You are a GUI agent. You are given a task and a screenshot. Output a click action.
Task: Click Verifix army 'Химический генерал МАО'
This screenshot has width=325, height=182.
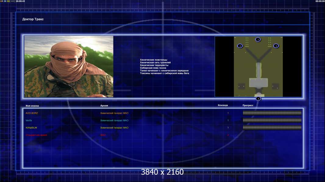coord(114,120)
